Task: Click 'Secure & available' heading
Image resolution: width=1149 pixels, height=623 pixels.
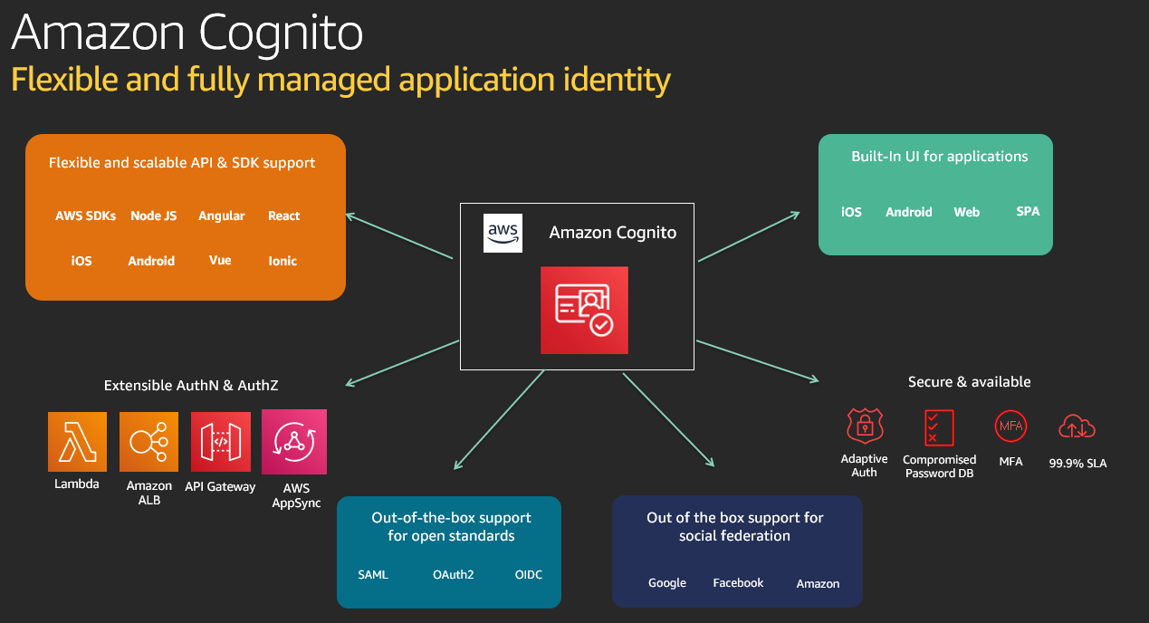Action: point(970,381)
